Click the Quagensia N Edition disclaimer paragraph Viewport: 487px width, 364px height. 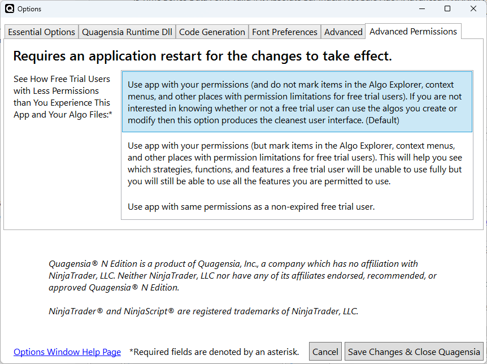[x=242, y=276]
